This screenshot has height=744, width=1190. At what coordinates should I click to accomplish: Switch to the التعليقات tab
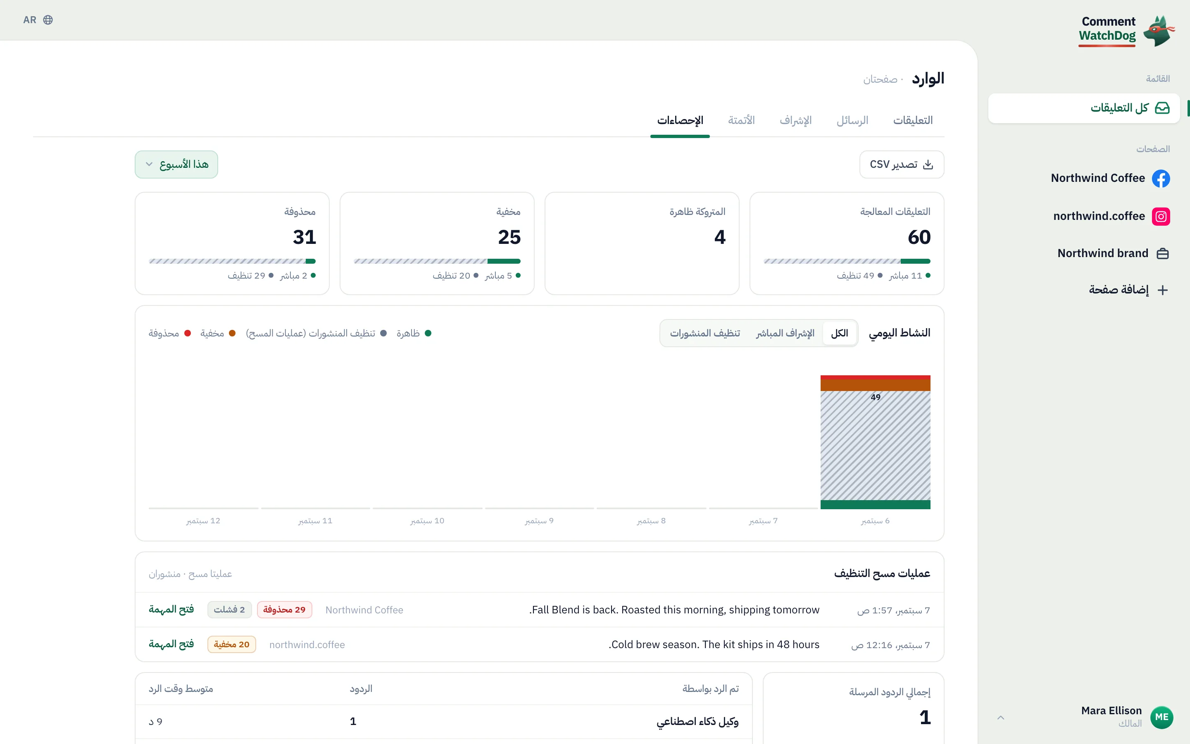913,121
